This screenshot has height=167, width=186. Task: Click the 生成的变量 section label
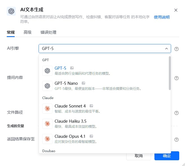point(15,126)
